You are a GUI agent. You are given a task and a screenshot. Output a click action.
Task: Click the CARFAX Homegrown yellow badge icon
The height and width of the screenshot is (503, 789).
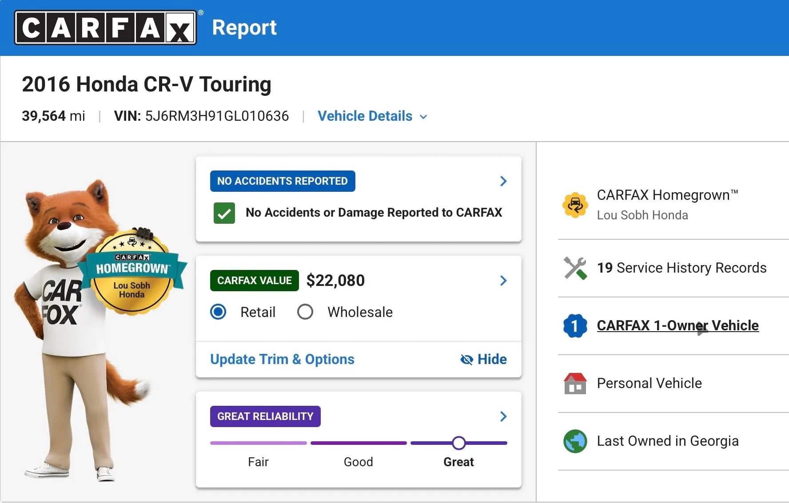pos(575,205)
